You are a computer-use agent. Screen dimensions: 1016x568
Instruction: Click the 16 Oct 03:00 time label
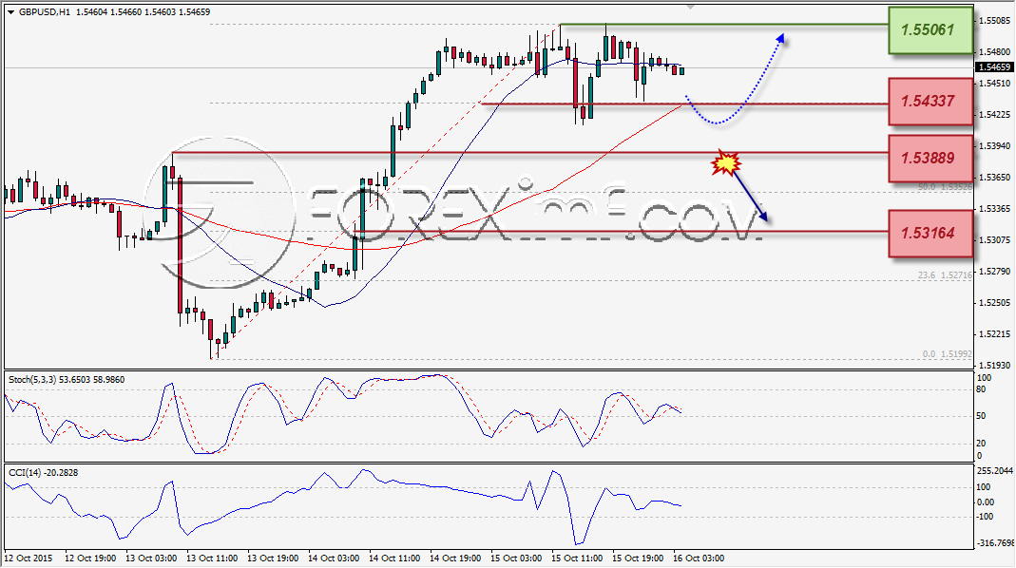tap(699, 558)
